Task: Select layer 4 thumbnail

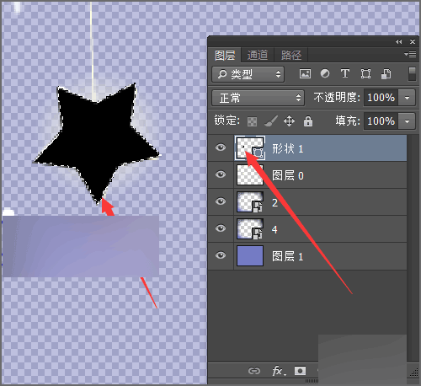Action: [250, 229]
